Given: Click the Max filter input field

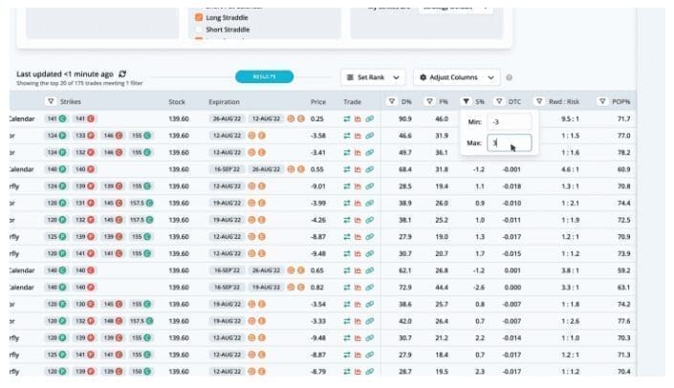Looking at the screenshot, I should coord(507,143).
